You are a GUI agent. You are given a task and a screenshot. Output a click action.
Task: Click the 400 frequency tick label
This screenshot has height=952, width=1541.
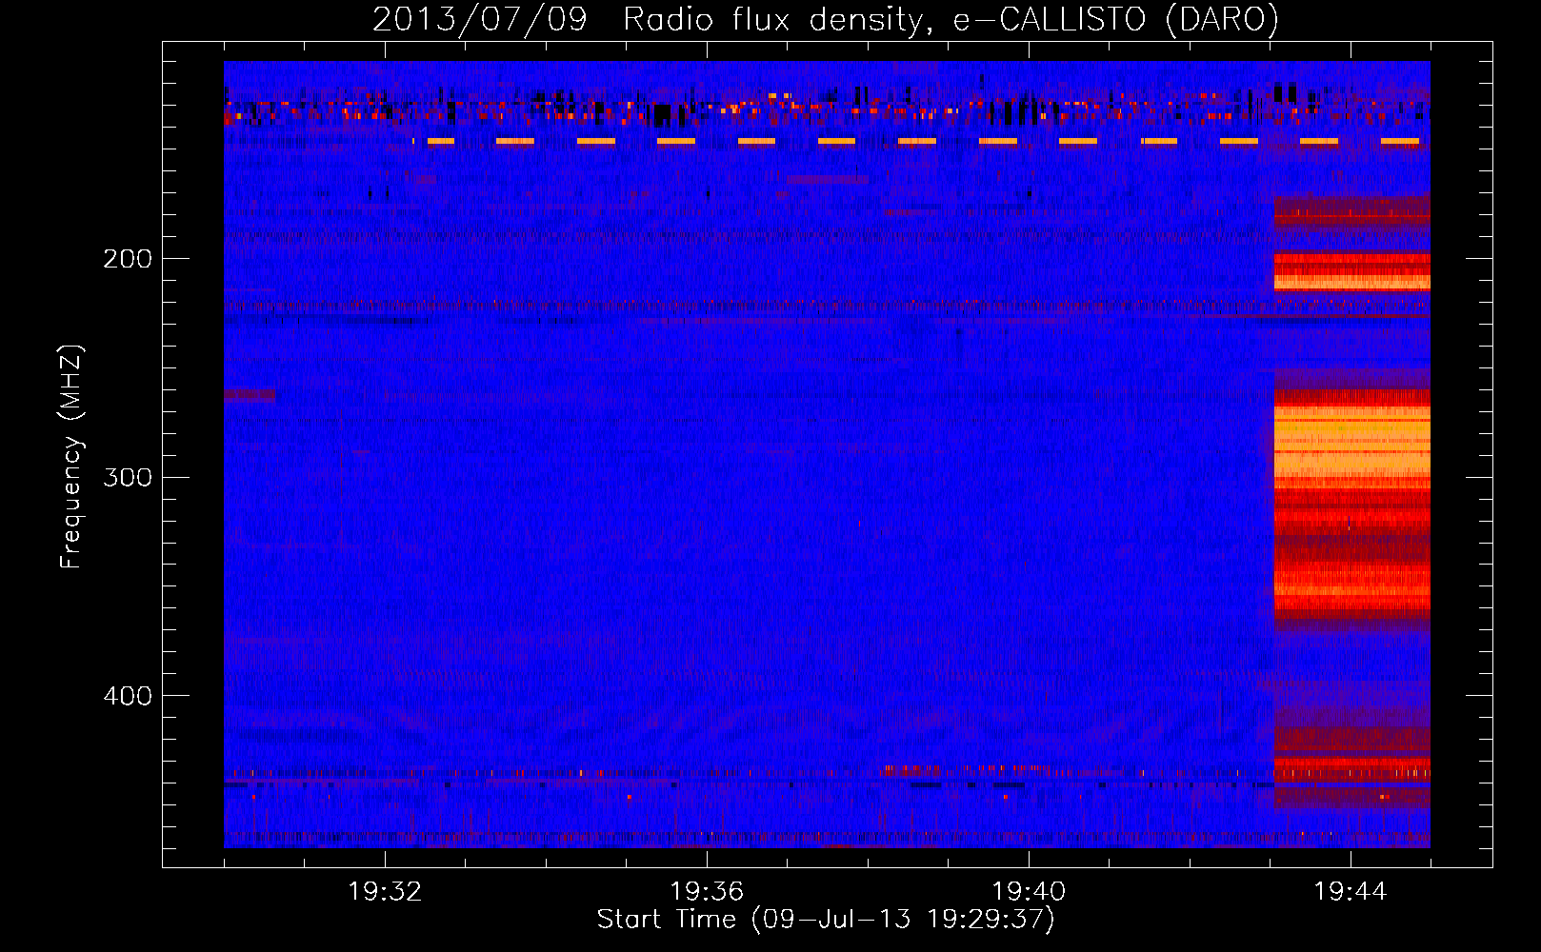[128, 696]
